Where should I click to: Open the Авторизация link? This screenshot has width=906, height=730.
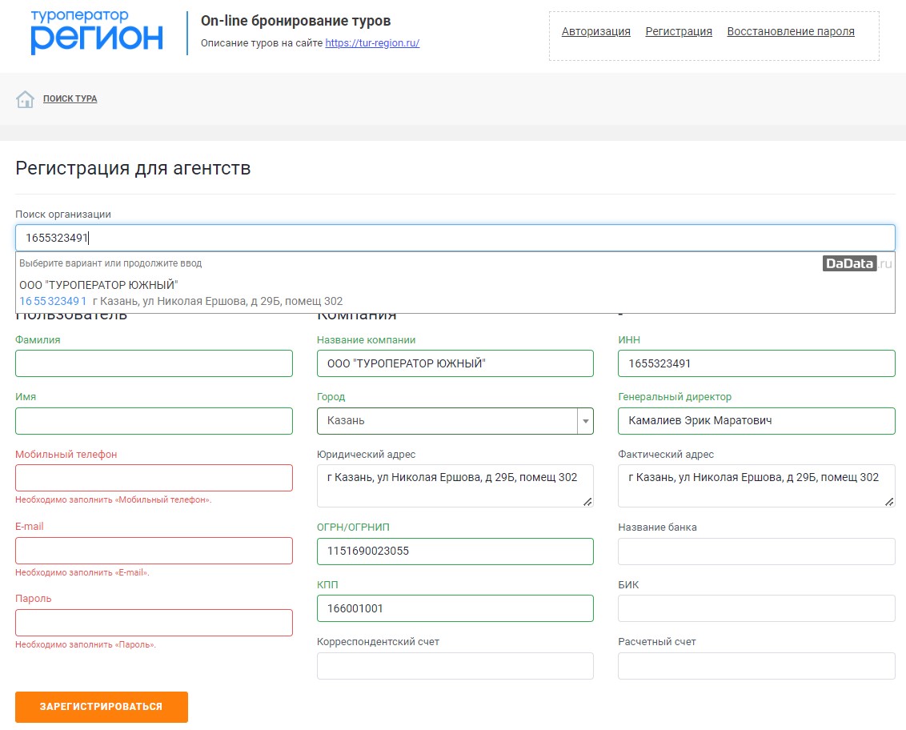point(595,32)
